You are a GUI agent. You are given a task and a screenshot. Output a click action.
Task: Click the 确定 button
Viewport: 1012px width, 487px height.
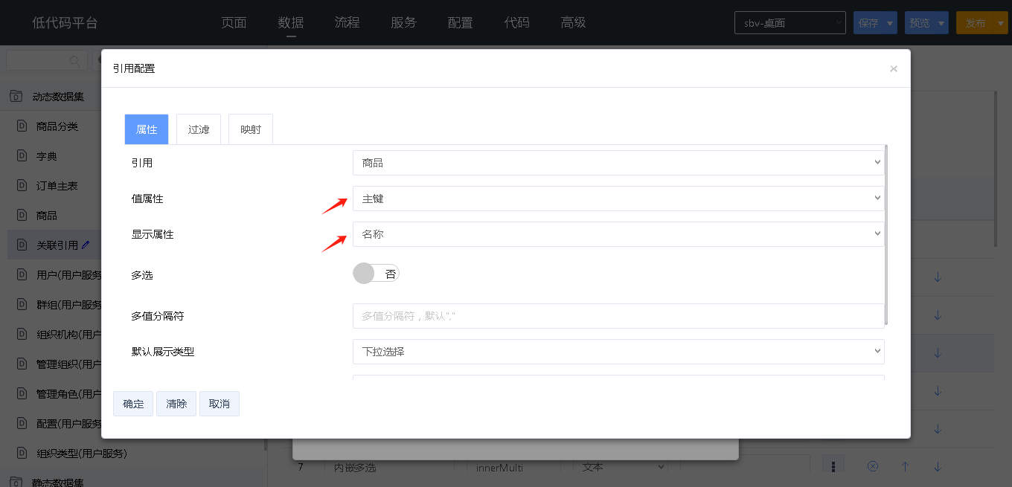pyautogui.click(x=133, y=404)
